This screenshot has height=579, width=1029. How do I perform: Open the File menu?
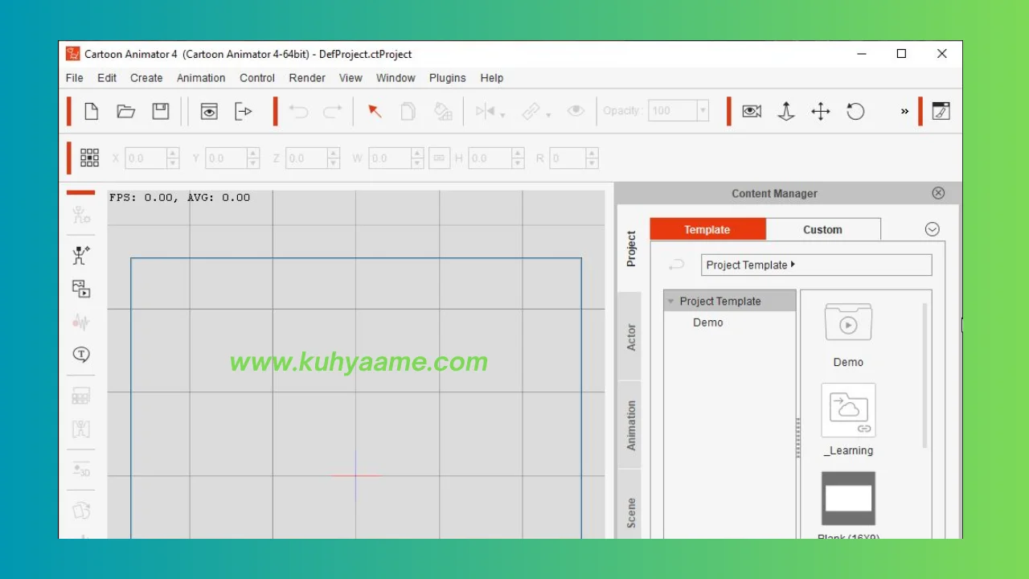75,78
